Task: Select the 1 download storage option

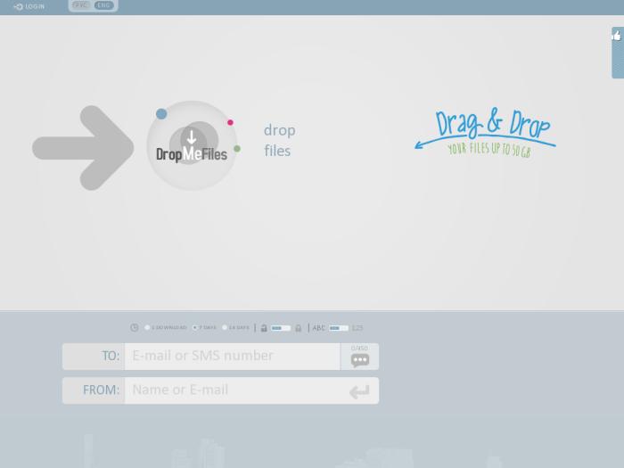Action: point(166,327)
